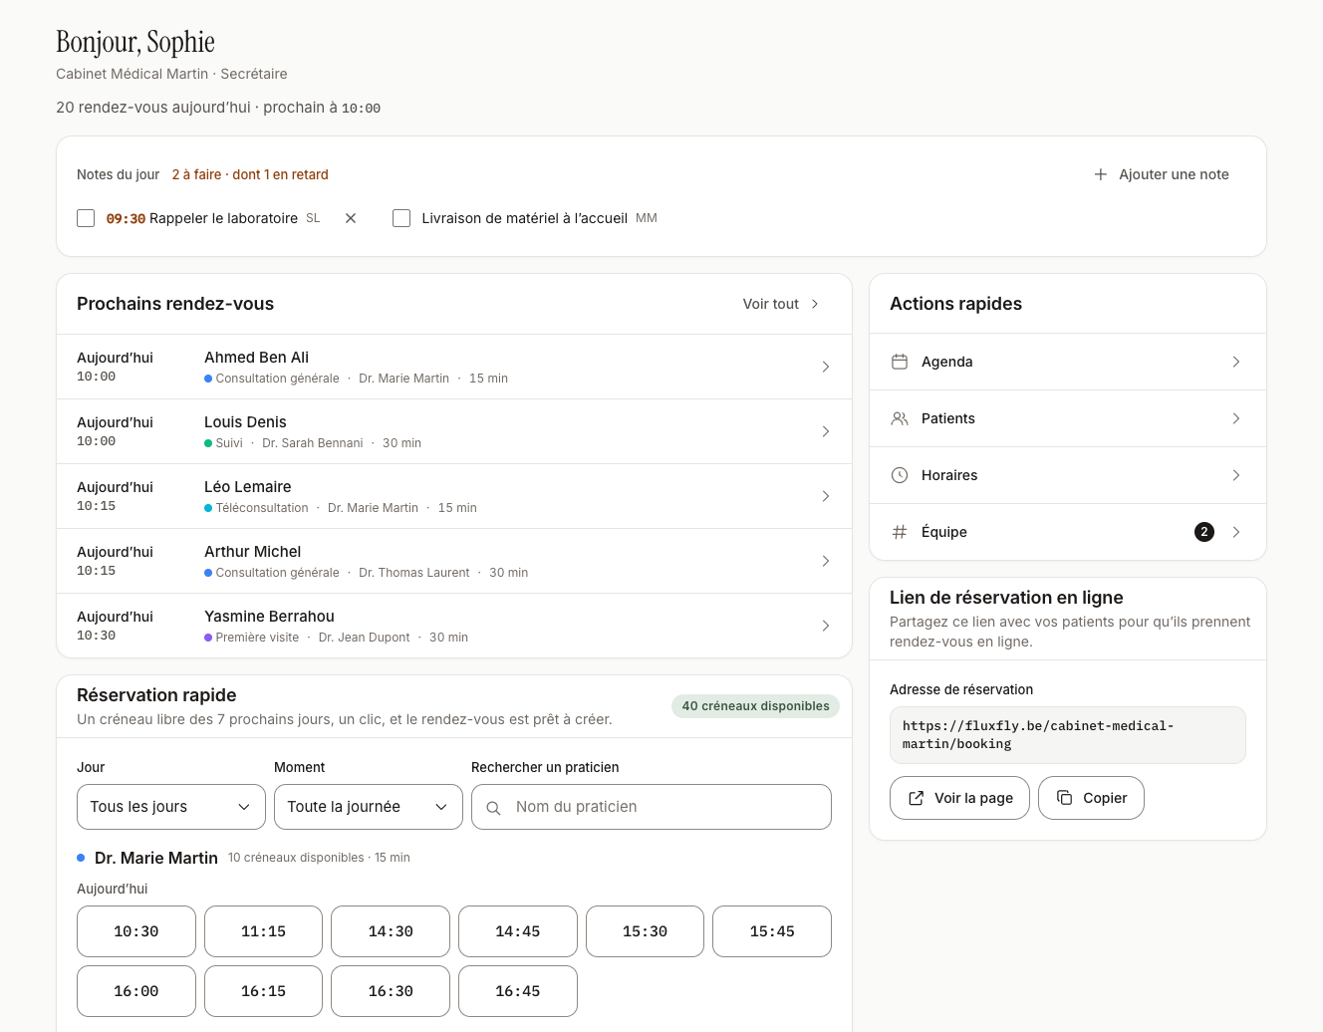Viewport: 1323px width, 1032px height.
Task: Book the 16:00 time slot
Action: pos(136,991)
